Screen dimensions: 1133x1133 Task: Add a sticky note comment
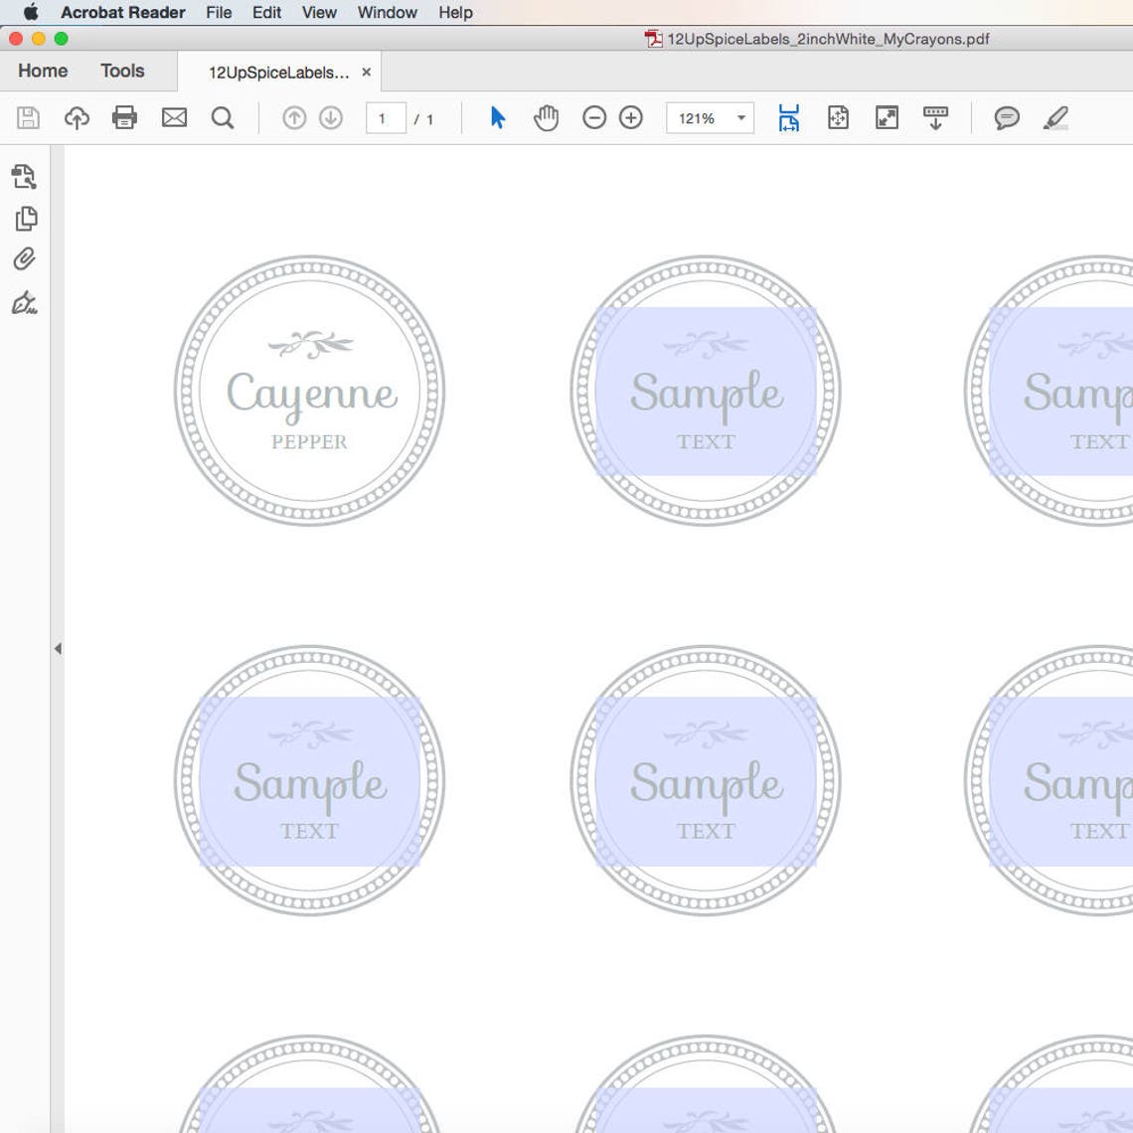[x=1006, y=117]
